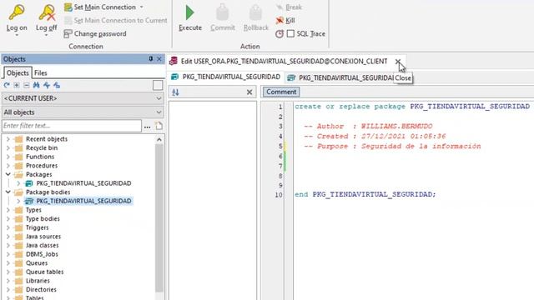Click the Log off key icon
Viewport: 534px width, 300px height.
pyautogui.click(x=47, y=12)
